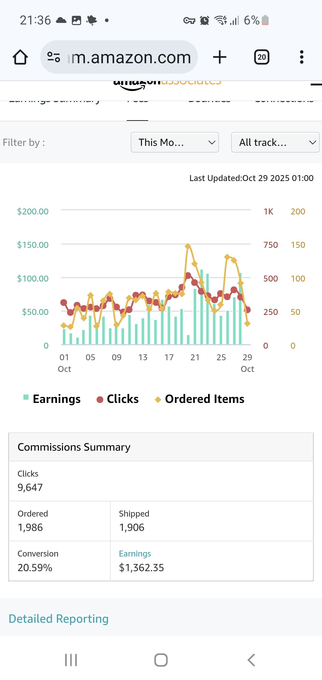Open the Detailed Reporting link
The height and width of the screenshot is (680, 322).
point(58,619)
